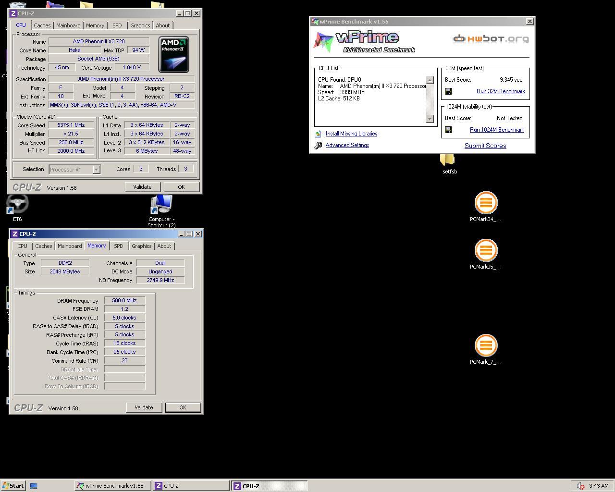
Task: Click the hwbot.org logo
Action: [491, 39]
